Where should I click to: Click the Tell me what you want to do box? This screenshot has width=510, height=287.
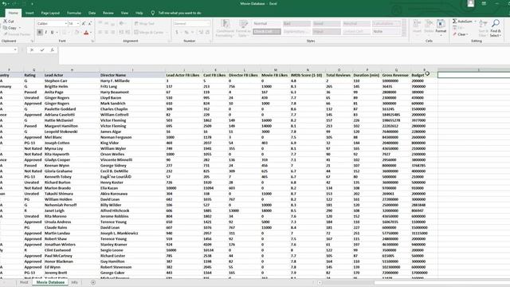[179, 13]
